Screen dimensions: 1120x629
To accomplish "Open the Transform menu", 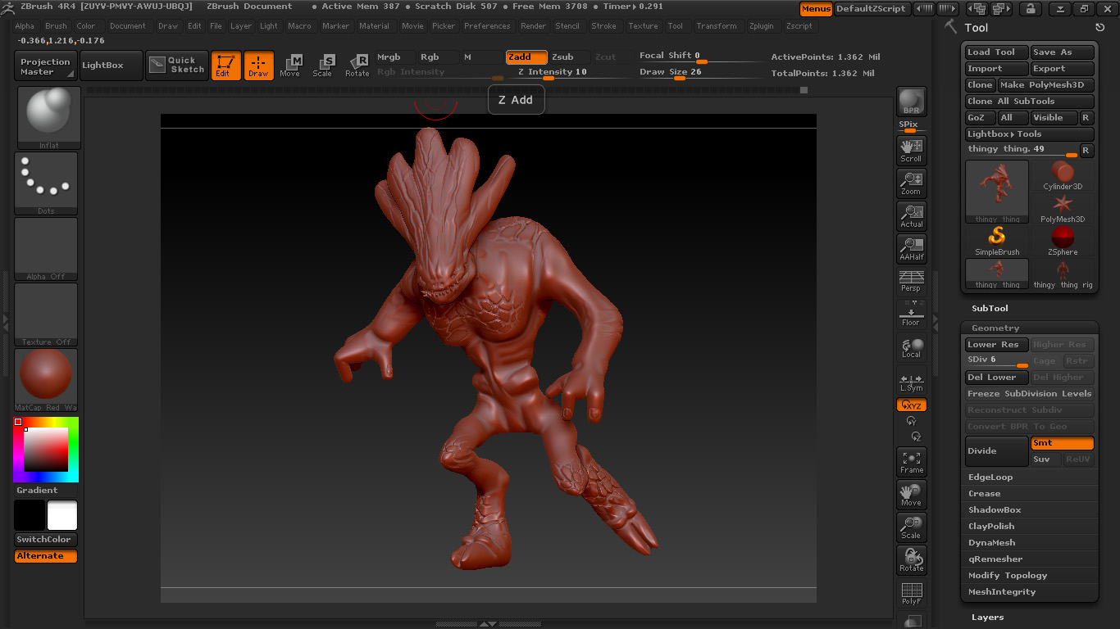I will pyautogui.click(x=717, y=26).
